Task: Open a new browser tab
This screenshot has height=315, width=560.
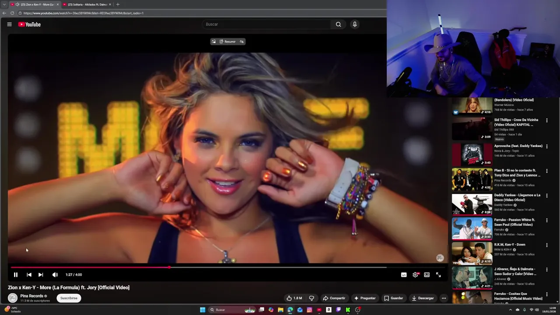Action: tap(118, 4)
